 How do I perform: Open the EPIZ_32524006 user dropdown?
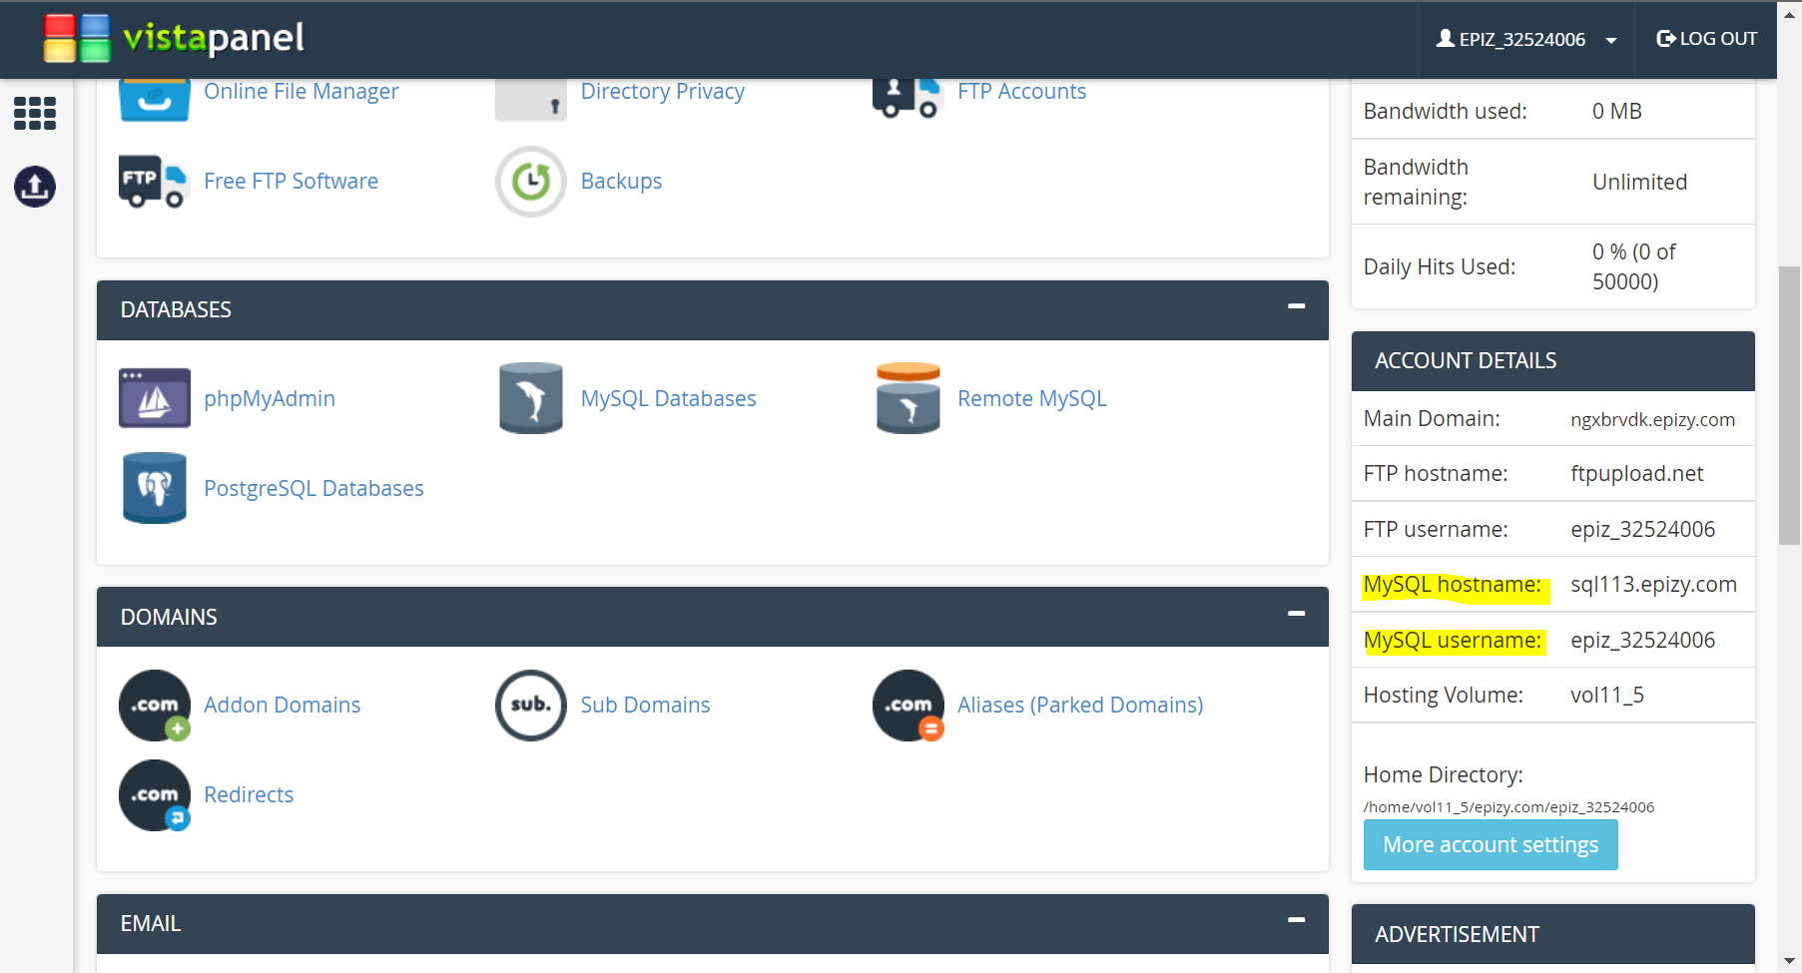[1526, 39]
